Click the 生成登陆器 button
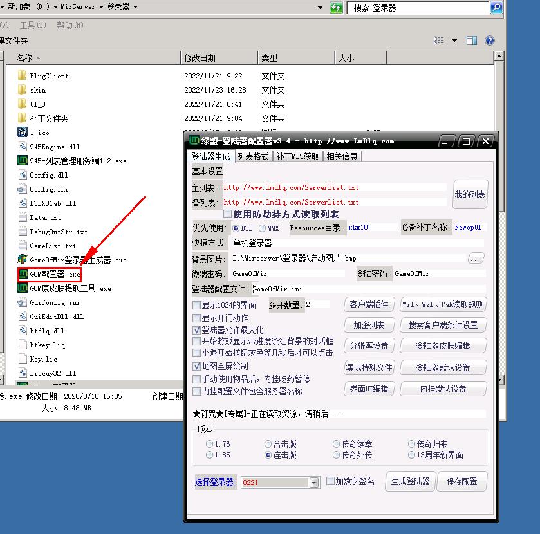 [x=410, y=481]
